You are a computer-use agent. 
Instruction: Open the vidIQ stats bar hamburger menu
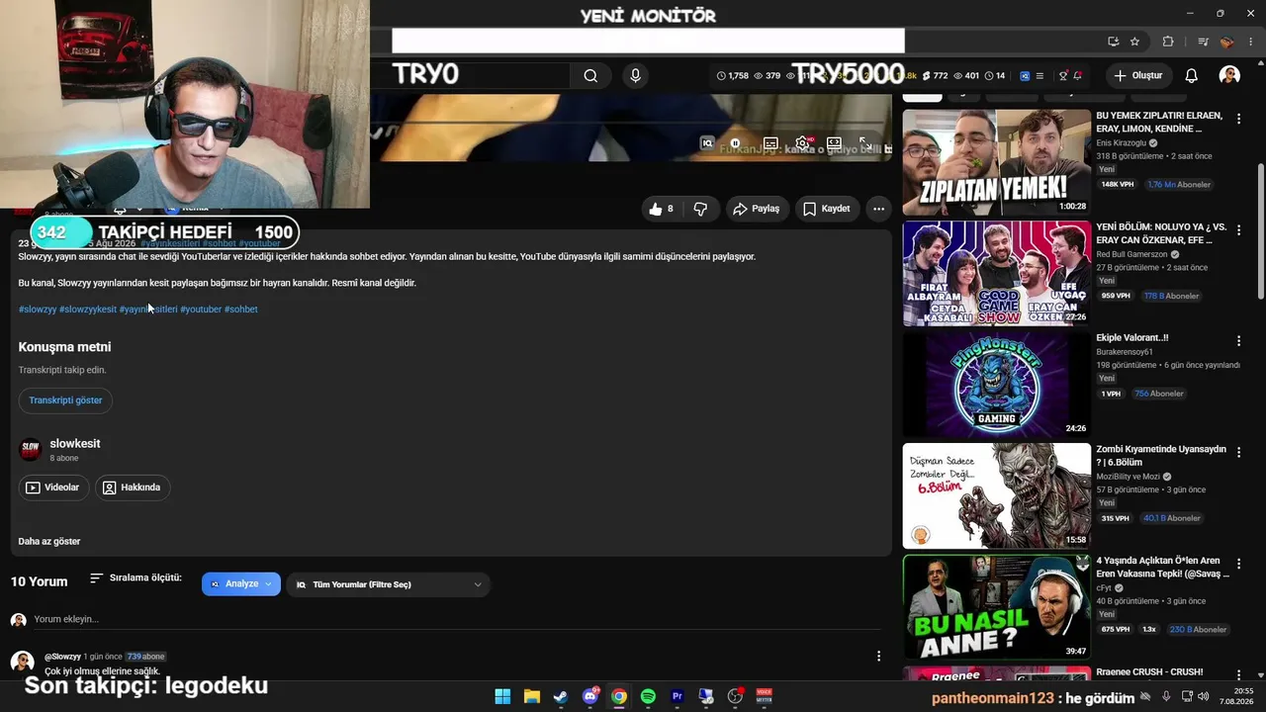point(1040,75)
